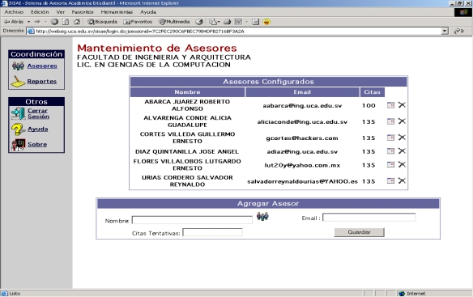
Task: Click the Discuss icon in toolbar
Action: click(x=255, y=22)
